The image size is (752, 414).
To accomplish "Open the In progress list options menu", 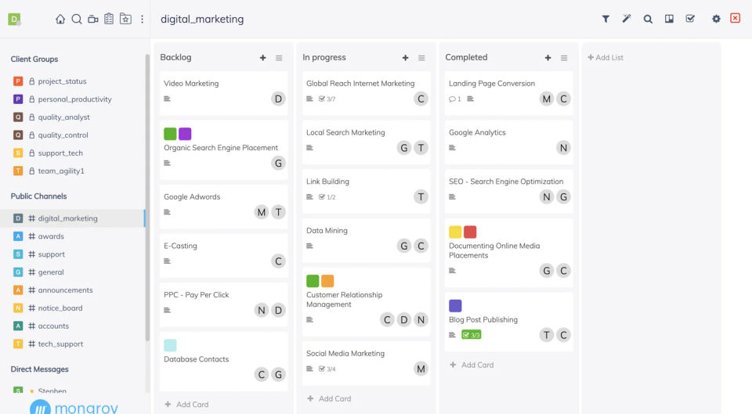I will [x=421, y=58].
